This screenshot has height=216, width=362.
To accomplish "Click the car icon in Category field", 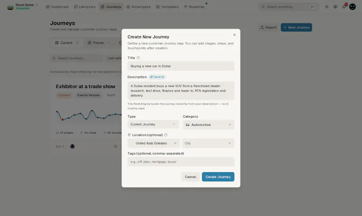I will pos(187,124).
